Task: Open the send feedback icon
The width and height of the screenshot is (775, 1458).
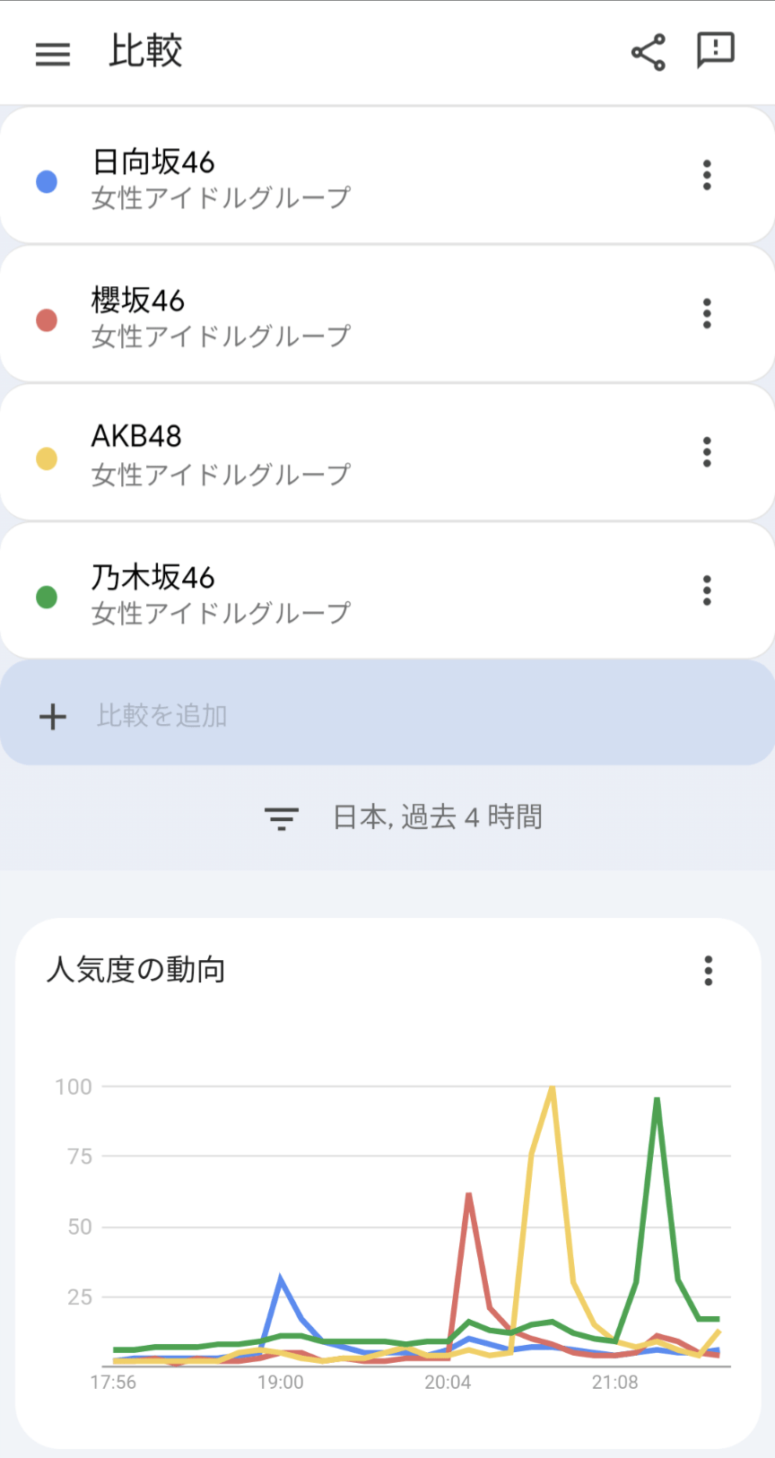Action: coord(715,50)
